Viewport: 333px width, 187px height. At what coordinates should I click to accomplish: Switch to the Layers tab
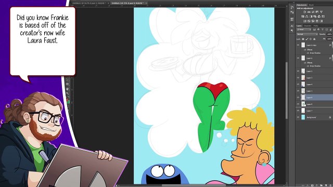[x=299, y=26]
